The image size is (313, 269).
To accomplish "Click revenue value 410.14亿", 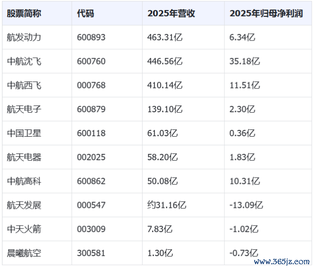I will (x=165, y=85).
